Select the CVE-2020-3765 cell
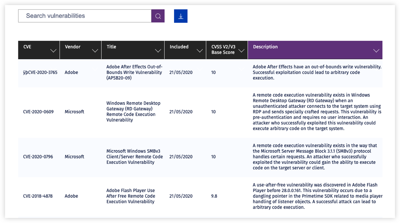Viewport: 400px width, 223px height. click(x=40, y=73)
